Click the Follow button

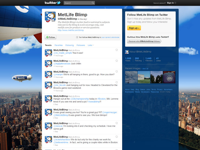(51, 37)
